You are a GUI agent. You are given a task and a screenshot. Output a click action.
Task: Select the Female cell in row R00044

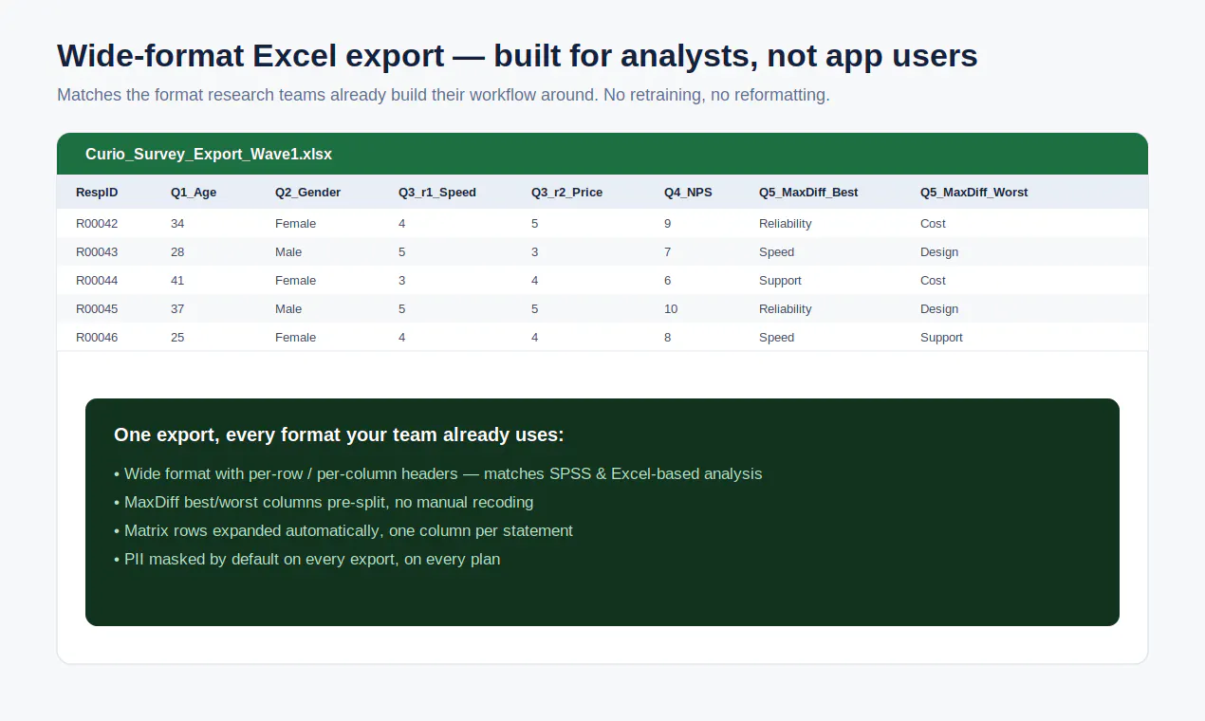[x=295, y=280]
